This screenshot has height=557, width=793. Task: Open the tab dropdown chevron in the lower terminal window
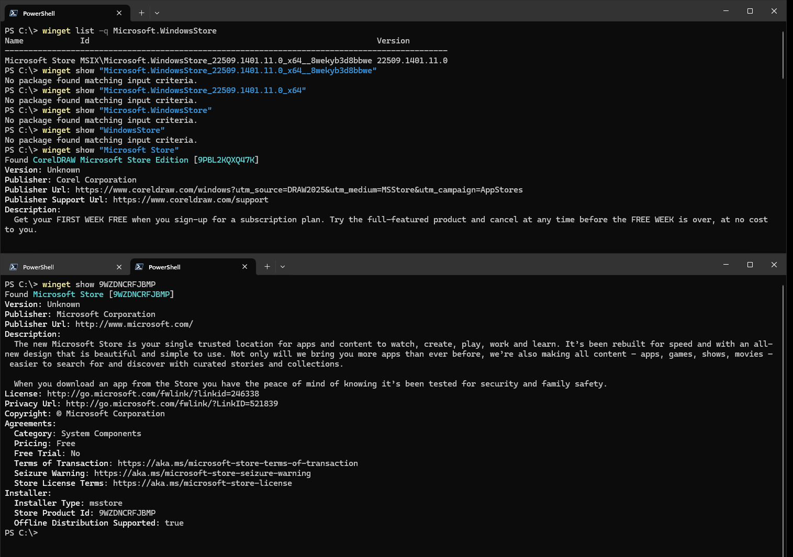point(283,267)
